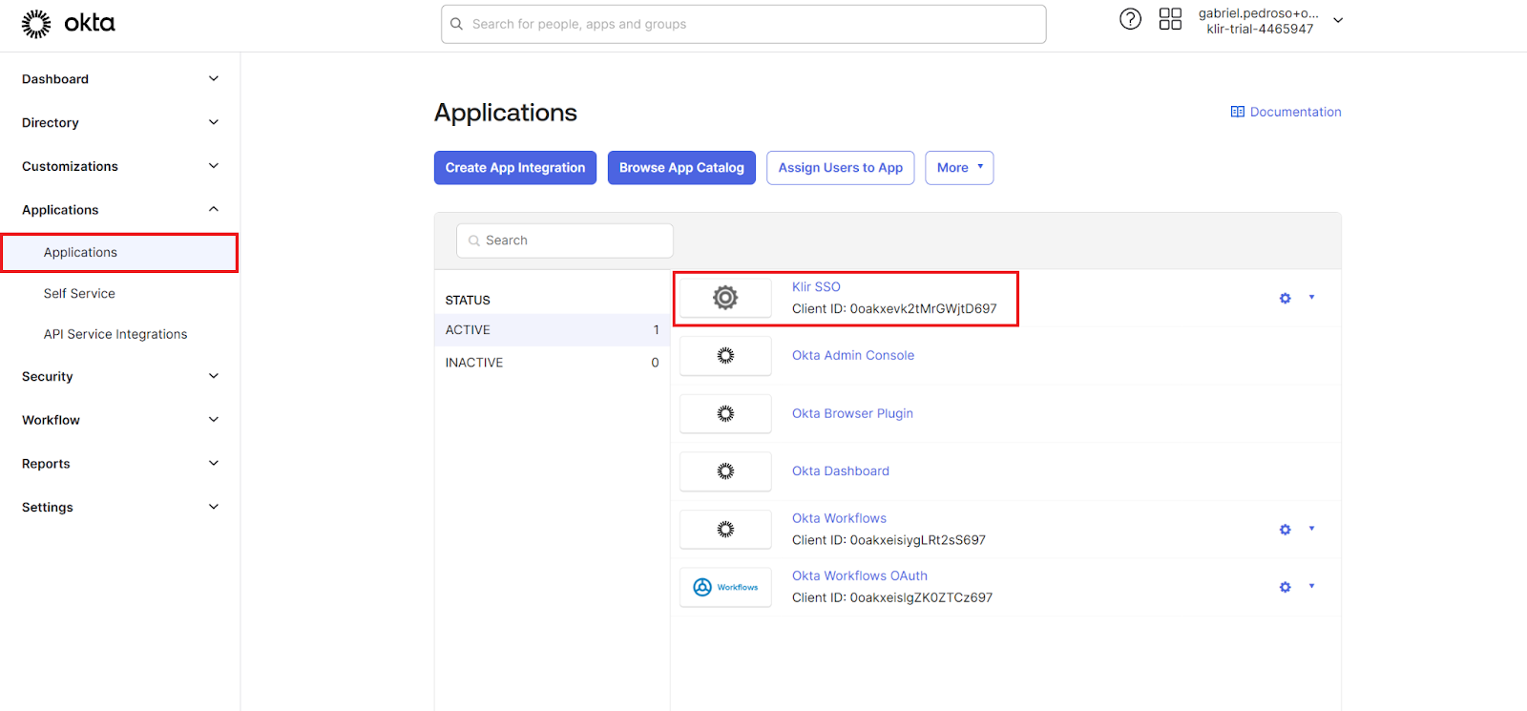1527x711 pixels.
Task: Open the apps grid icon
Action: (1170, 19)
